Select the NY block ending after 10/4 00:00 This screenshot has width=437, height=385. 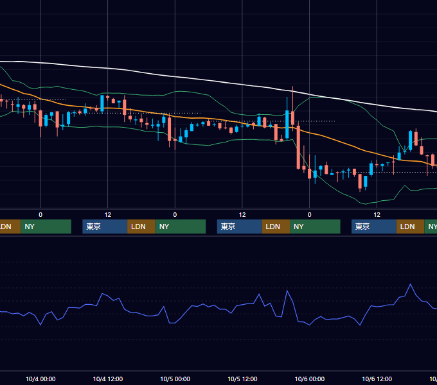(x=46, y=227)
